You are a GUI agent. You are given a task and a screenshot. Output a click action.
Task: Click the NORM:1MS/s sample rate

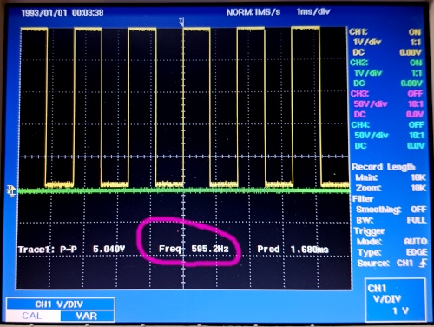point(253,12)
